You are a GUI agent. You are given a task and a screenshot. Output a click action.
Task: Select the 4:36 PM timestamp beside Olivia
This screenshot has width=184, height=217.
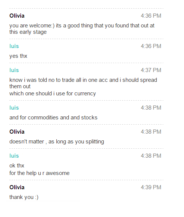click(151, 16)
